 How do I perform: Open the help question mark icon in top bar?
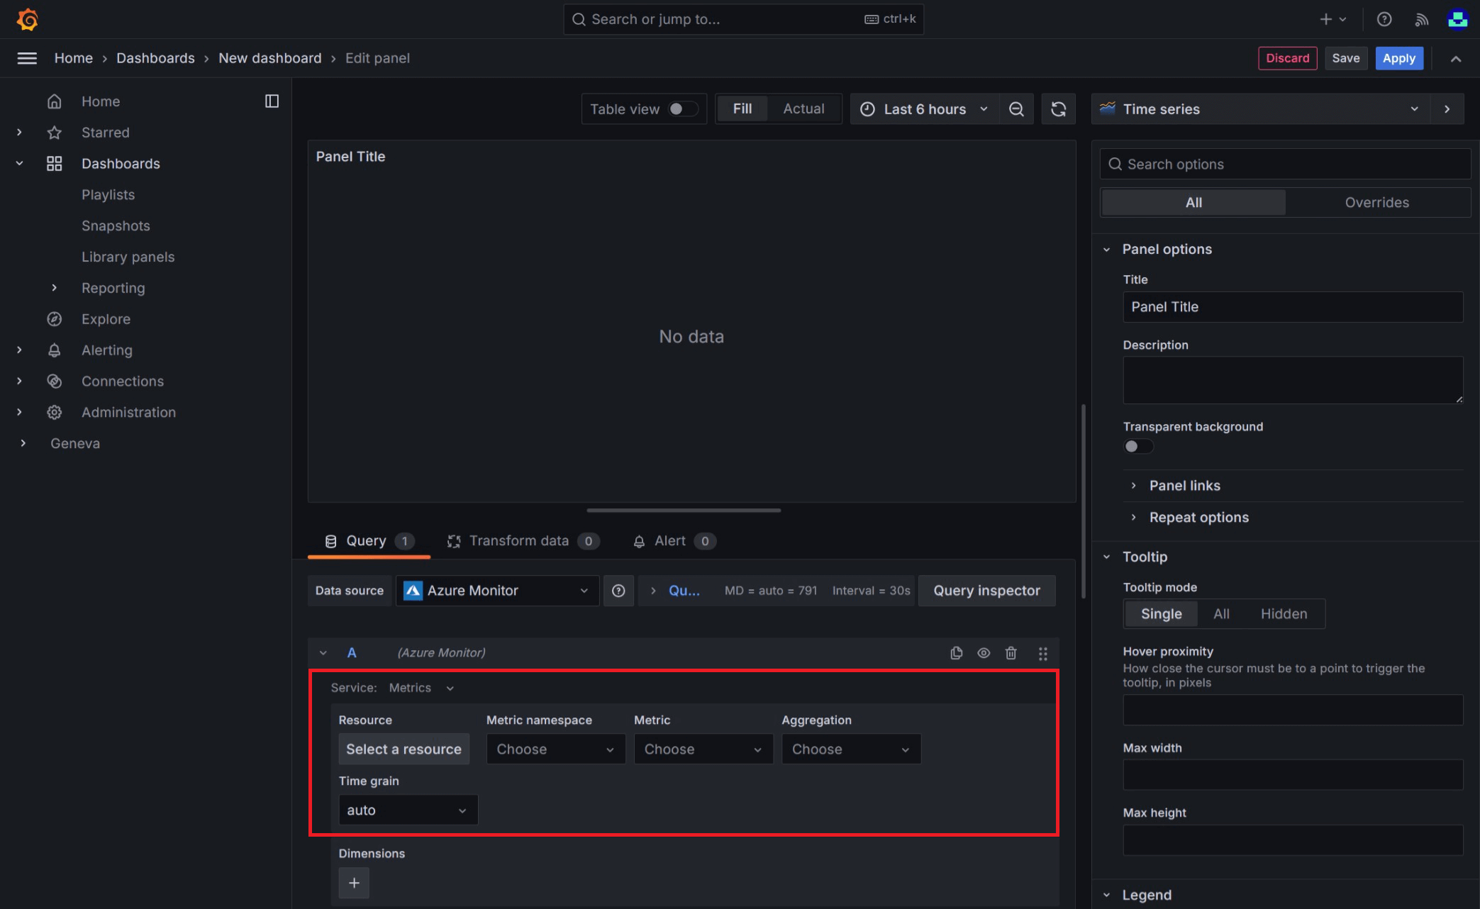[1384, 19]
